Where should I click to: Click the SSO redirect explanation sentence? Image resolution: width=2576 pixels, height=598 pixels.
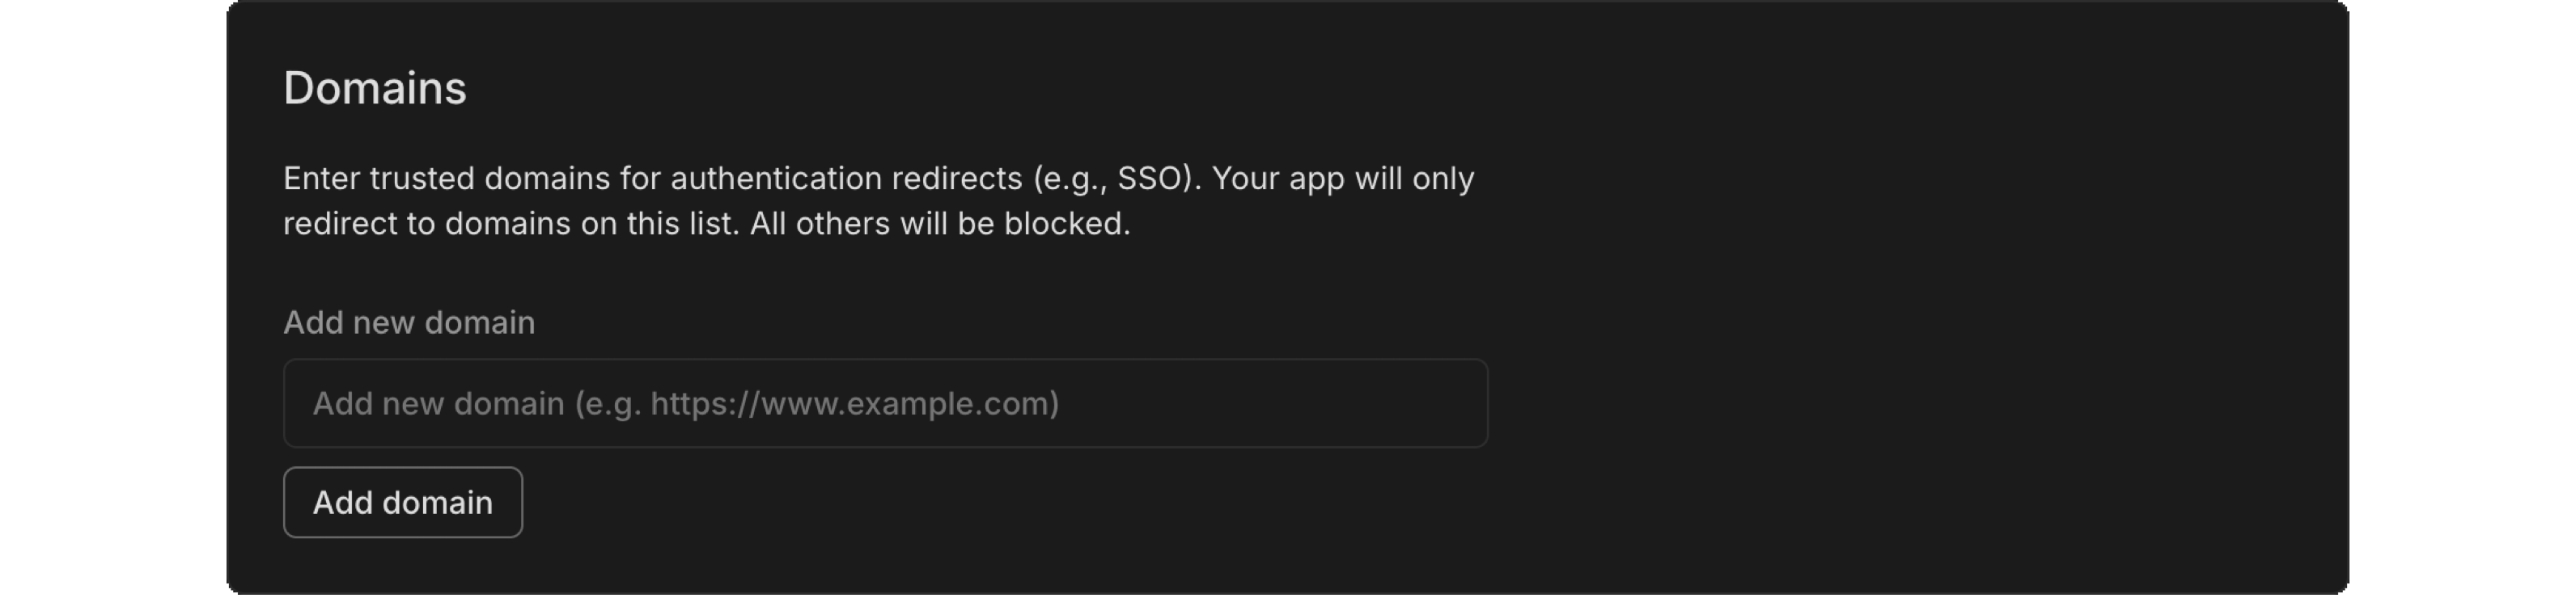[x=878, y=178]
